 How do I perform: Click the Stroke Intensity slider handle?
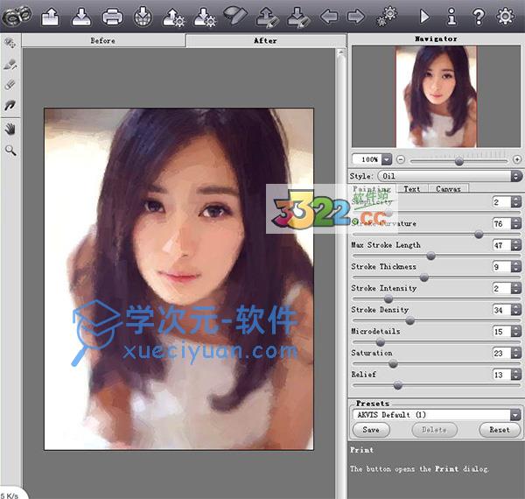tap(388, 299)
